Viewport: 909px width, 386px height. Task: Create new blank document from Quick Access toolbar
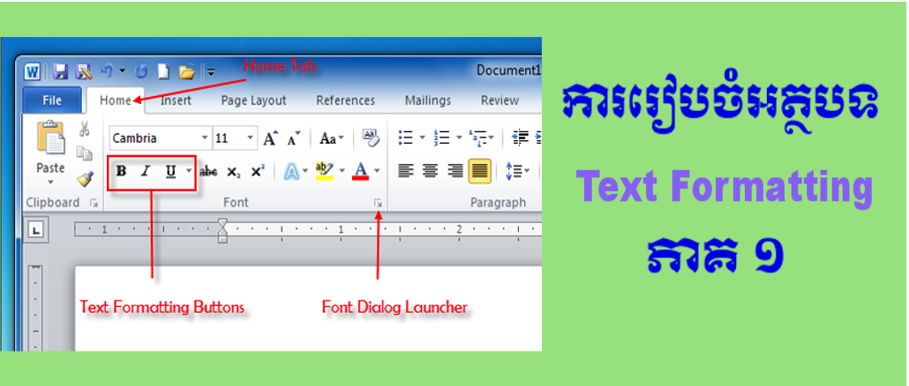tap(164, 72)
